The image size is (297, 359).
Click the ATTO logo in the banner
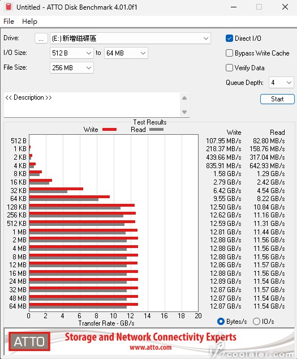(29, 341)
